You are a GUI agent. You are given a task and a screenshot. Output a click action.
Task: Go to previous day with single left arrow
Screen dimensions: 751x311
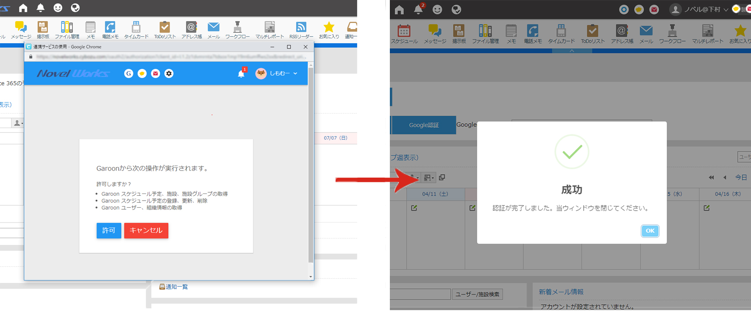point(725,178)
